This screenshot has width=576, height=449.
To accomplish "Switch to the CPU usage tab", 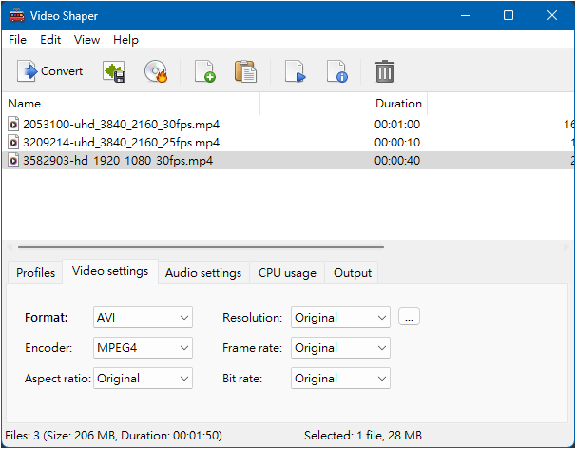I will click(x=287, y=273).
